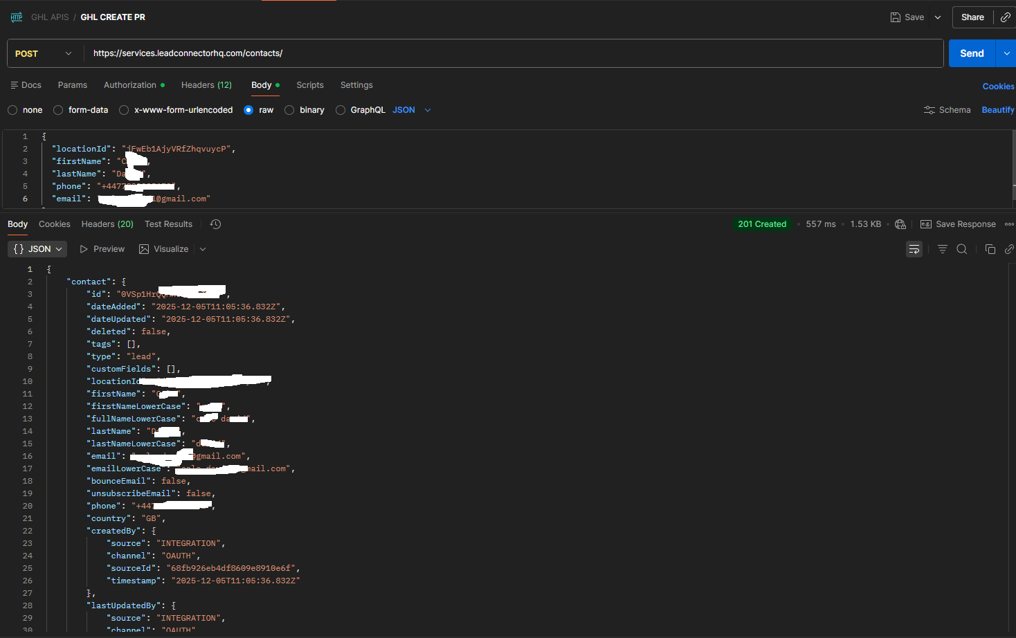Image resolution: width=1016 pixels, height=638 pixels.
Task: Search within the response body
Action: click(962, 249)
